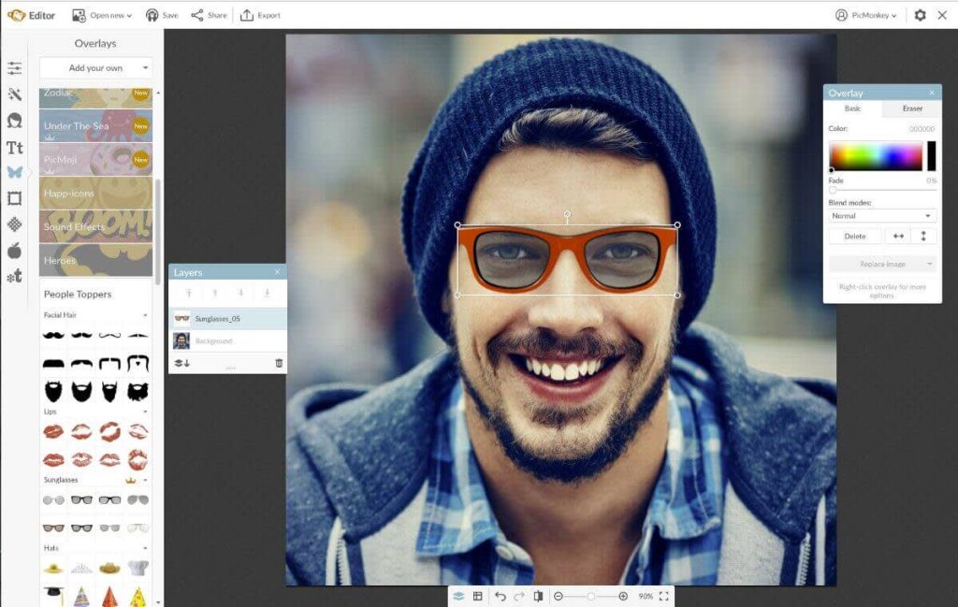
Task: Click the Export button
Action: 260,15
